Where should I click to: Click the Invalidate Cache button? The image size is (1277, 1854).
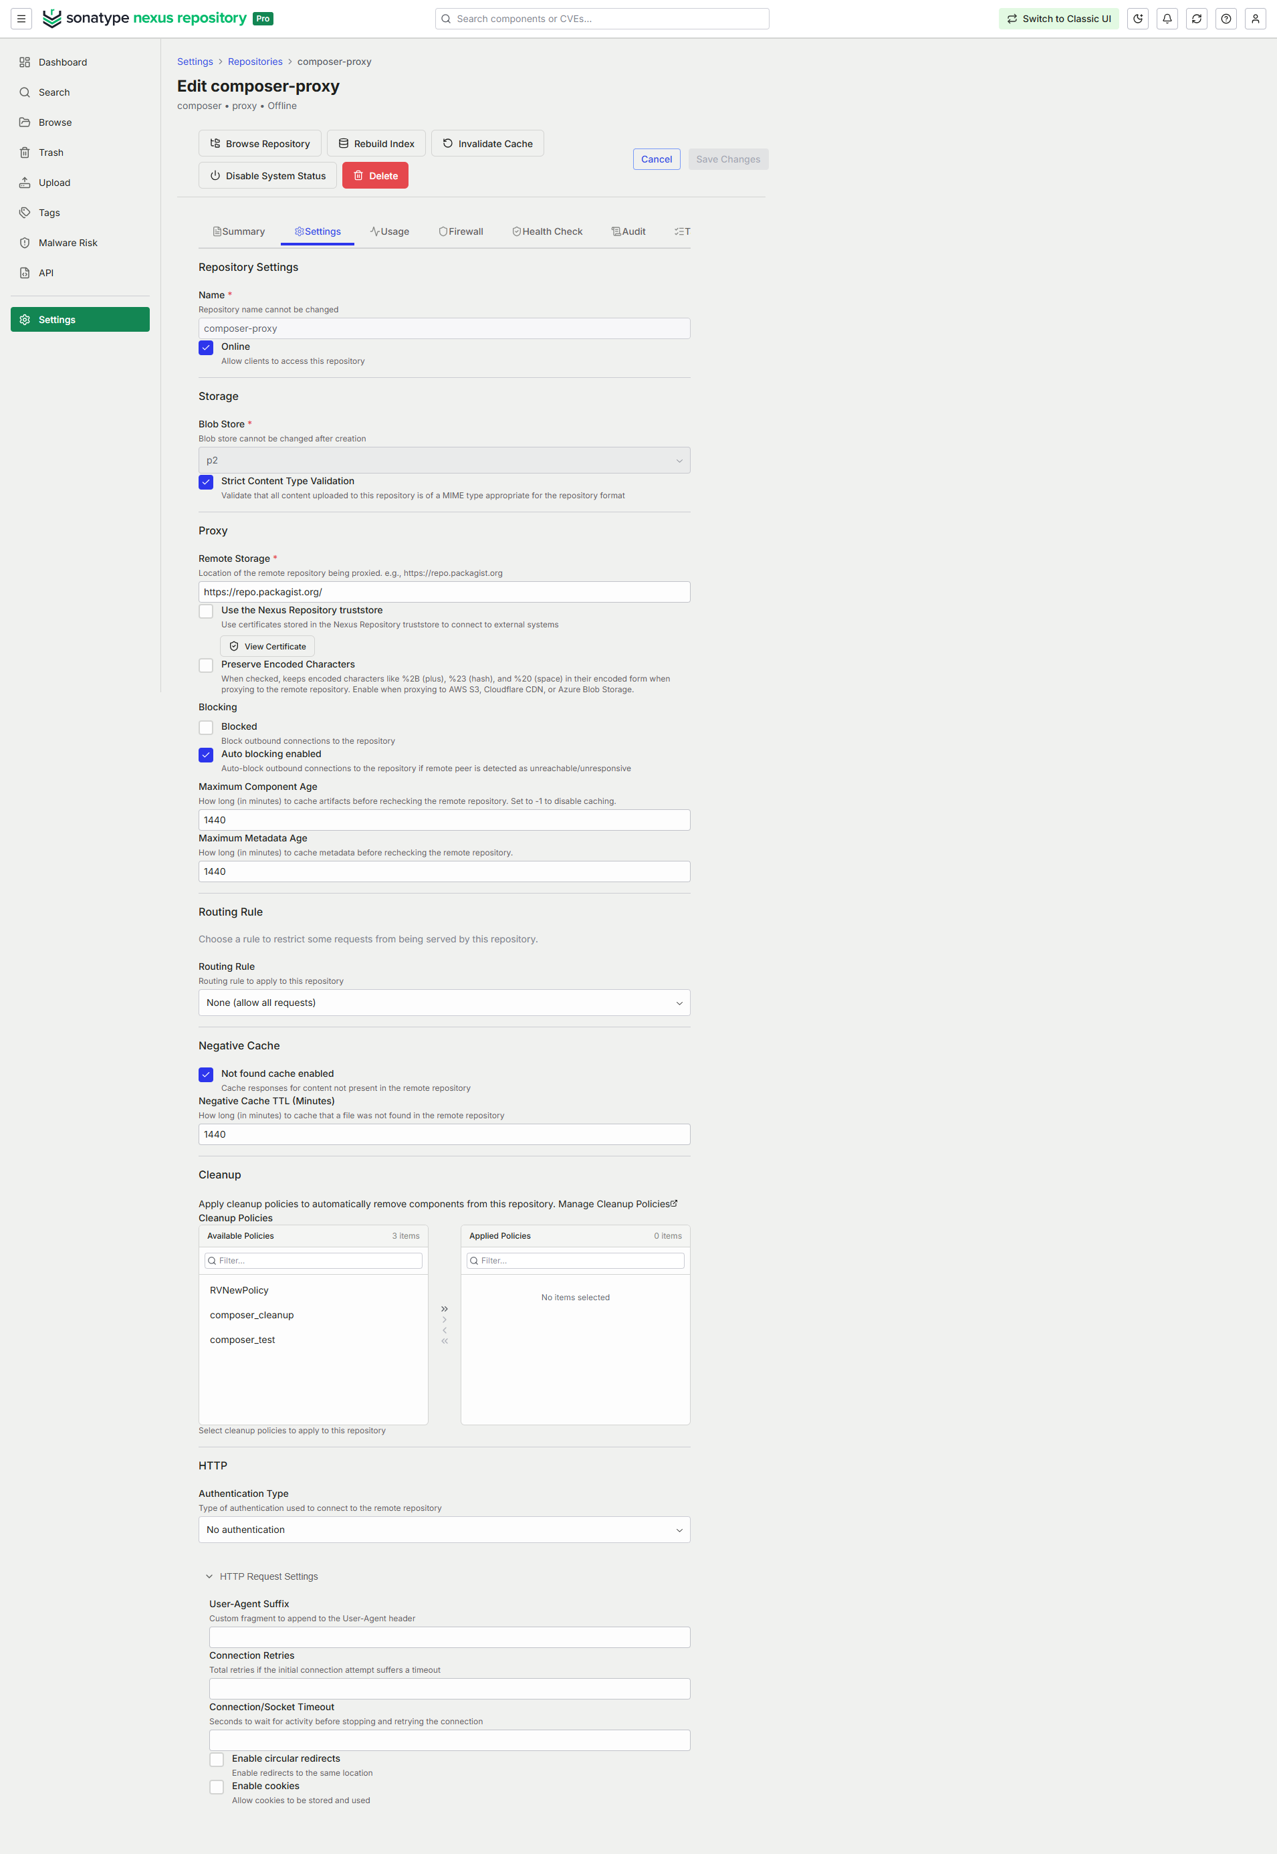tap(487, 143)
